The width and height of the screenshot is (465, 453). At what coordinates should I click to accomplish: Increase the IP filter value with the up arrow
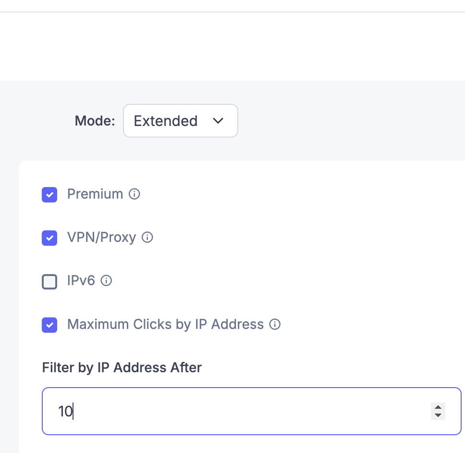coord(438,407)
